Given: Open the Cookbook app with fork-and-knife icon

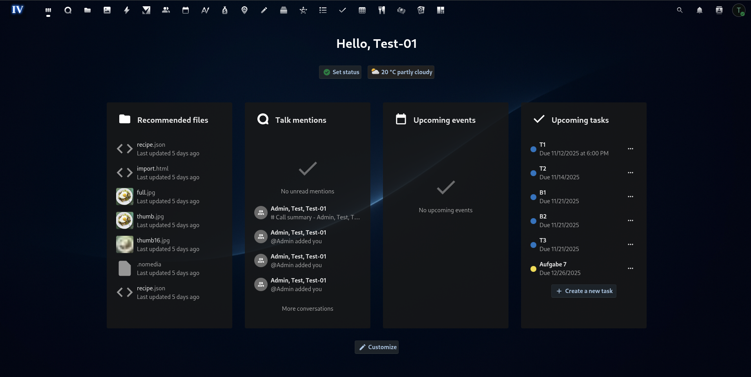Looking at the screenshot, I should click(x=381, y=10).
